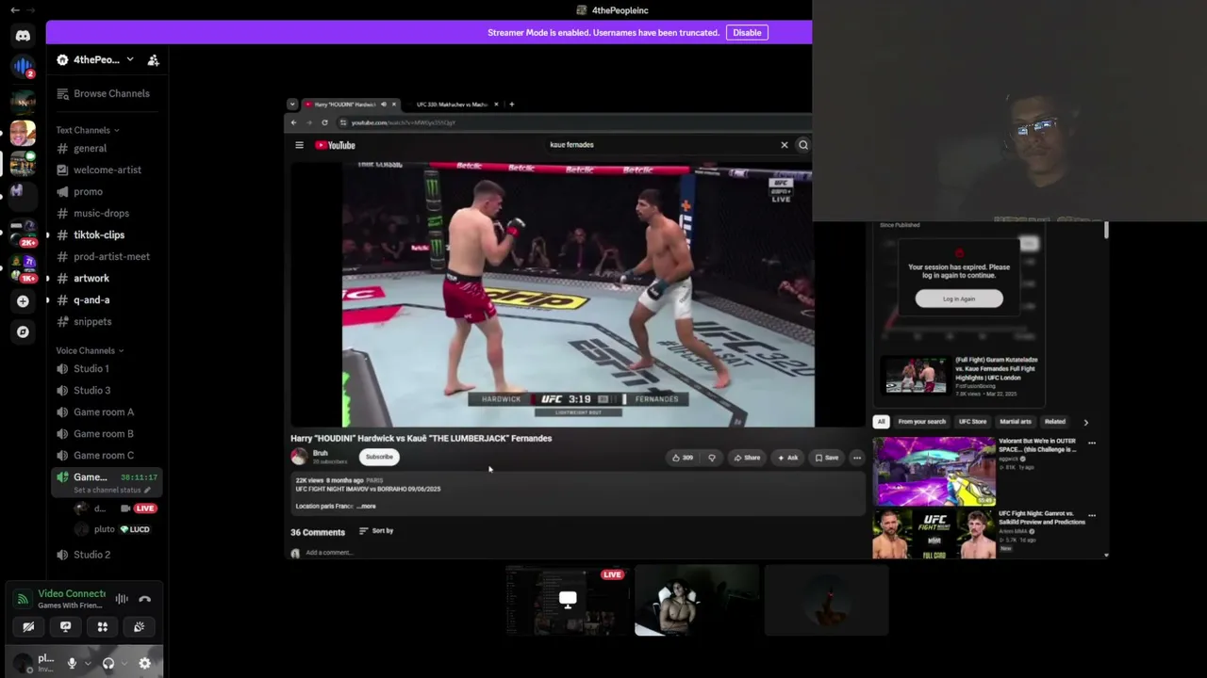Click the invite members icon beside server name
The height and width of the screenshot is (678, 1207).
[153, 60]
